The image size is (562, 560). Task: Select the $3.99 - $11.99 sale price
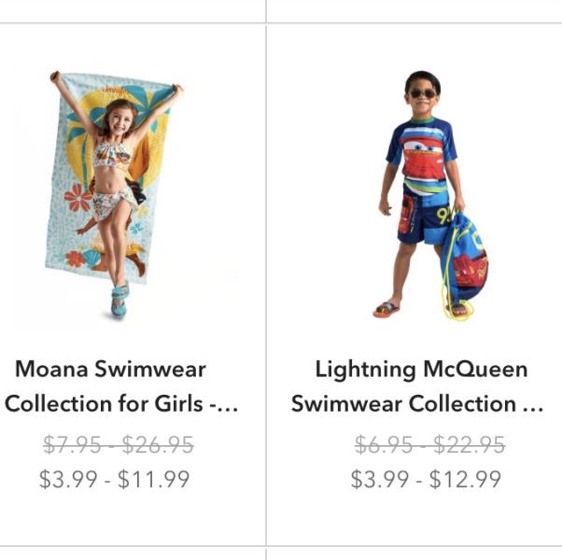pos(114,479)
